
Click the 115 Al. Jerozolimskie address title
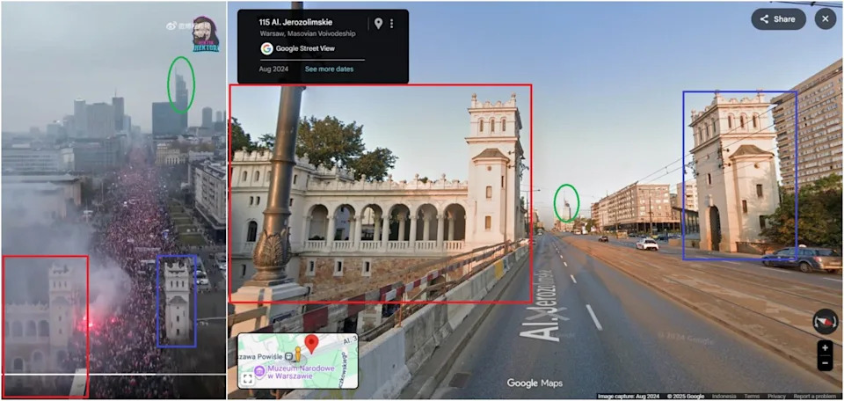298,22
